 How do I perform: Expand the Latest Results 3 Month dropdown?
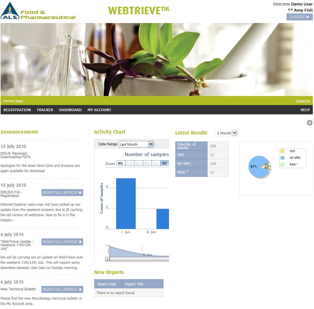click(x=227, y=133)
